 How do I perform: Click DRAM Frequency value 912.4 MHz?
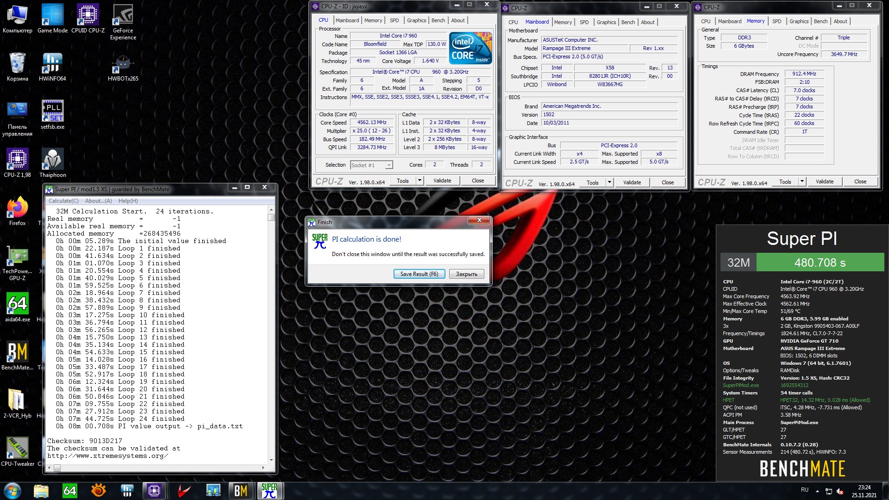pyautogui.click(x=804, y=74)
